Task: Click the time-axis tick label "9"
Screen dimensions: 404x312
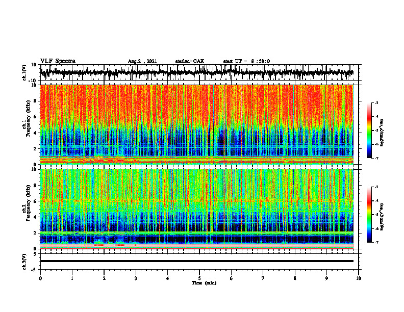Action: coord(326,278)
